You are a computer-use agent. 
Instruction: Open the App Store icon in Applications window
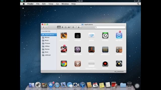coord(119,35)
